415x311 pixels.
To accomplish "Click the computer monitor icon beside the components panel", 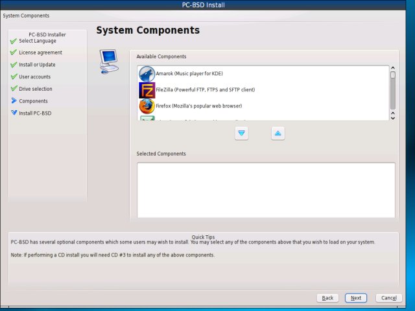I will point(109,62).
